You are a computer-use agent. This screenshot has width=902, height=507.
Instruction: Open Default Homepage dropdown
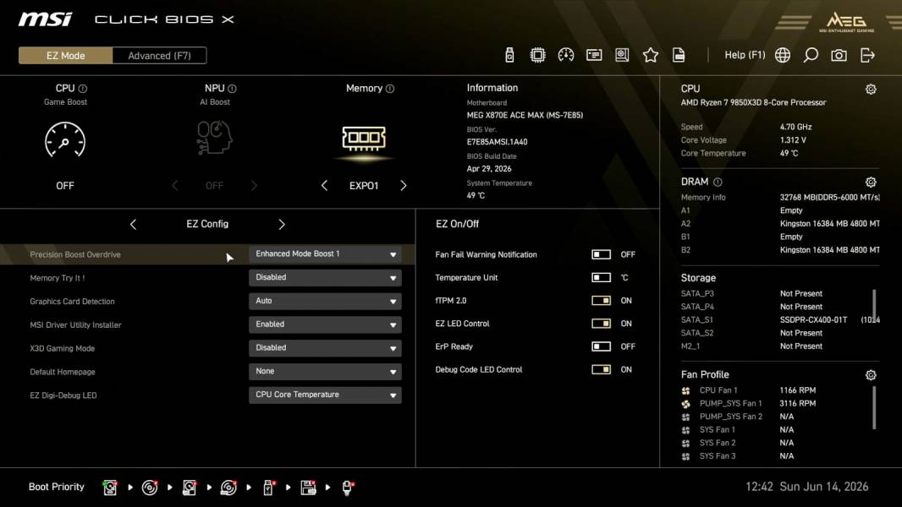325,372
